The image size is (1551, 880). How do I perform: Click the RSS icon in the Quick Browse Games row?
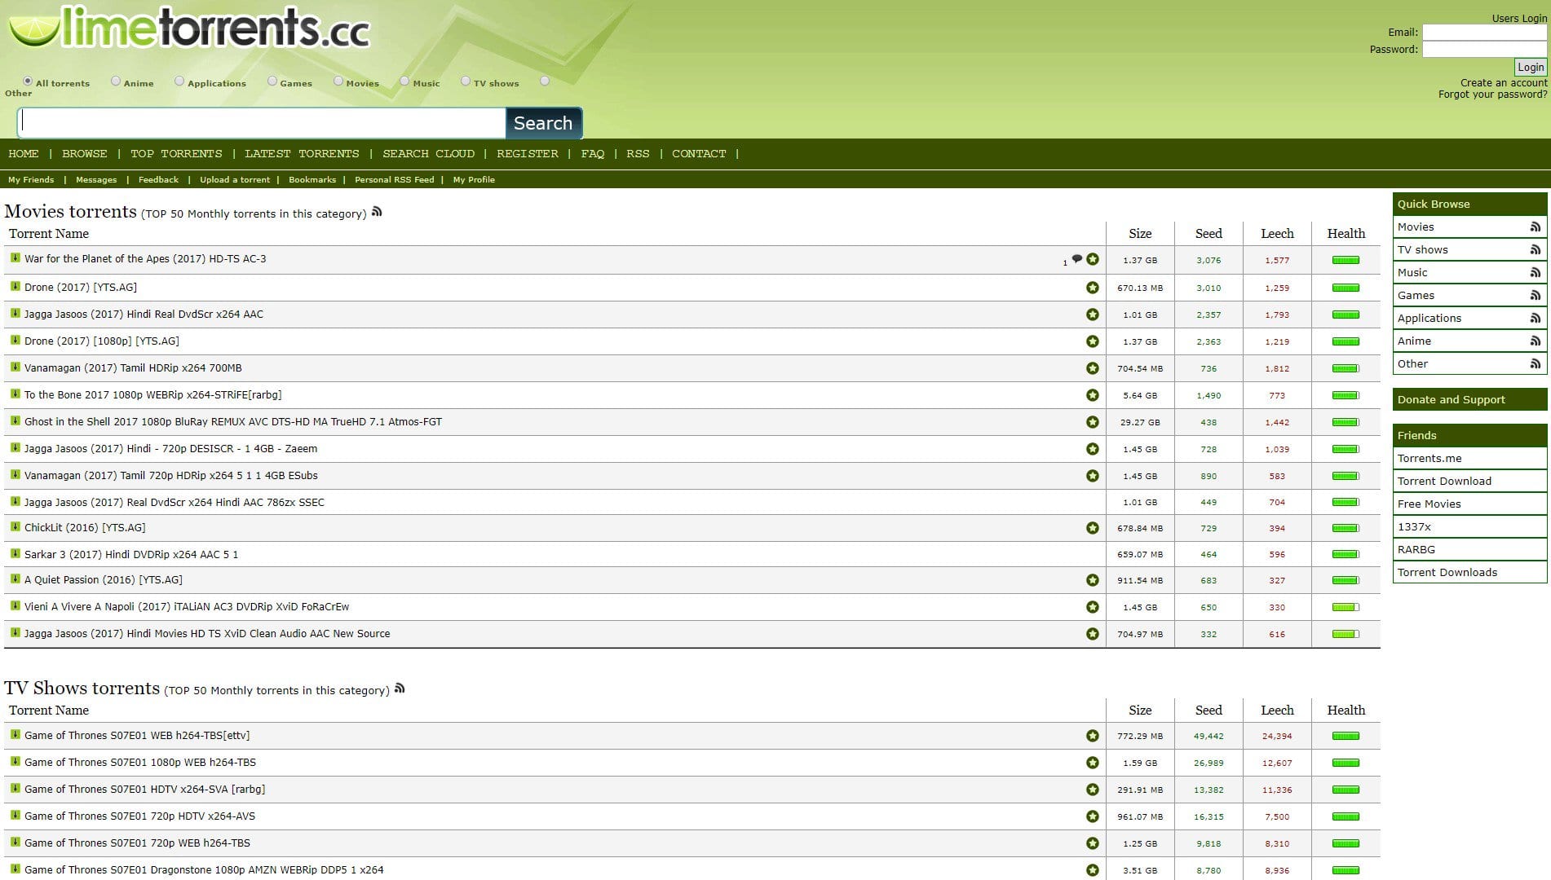(1536, 296)
